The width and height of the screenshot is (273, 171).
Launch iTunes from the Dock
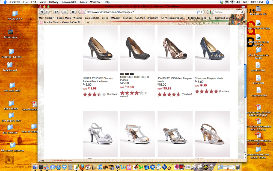tap(100, 167)
